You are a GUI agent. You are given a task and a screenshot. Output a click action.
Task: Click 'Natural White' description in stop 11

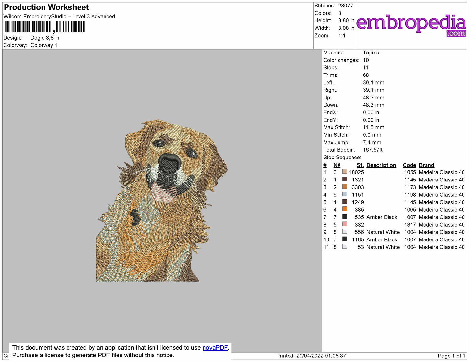click(383, 247)
